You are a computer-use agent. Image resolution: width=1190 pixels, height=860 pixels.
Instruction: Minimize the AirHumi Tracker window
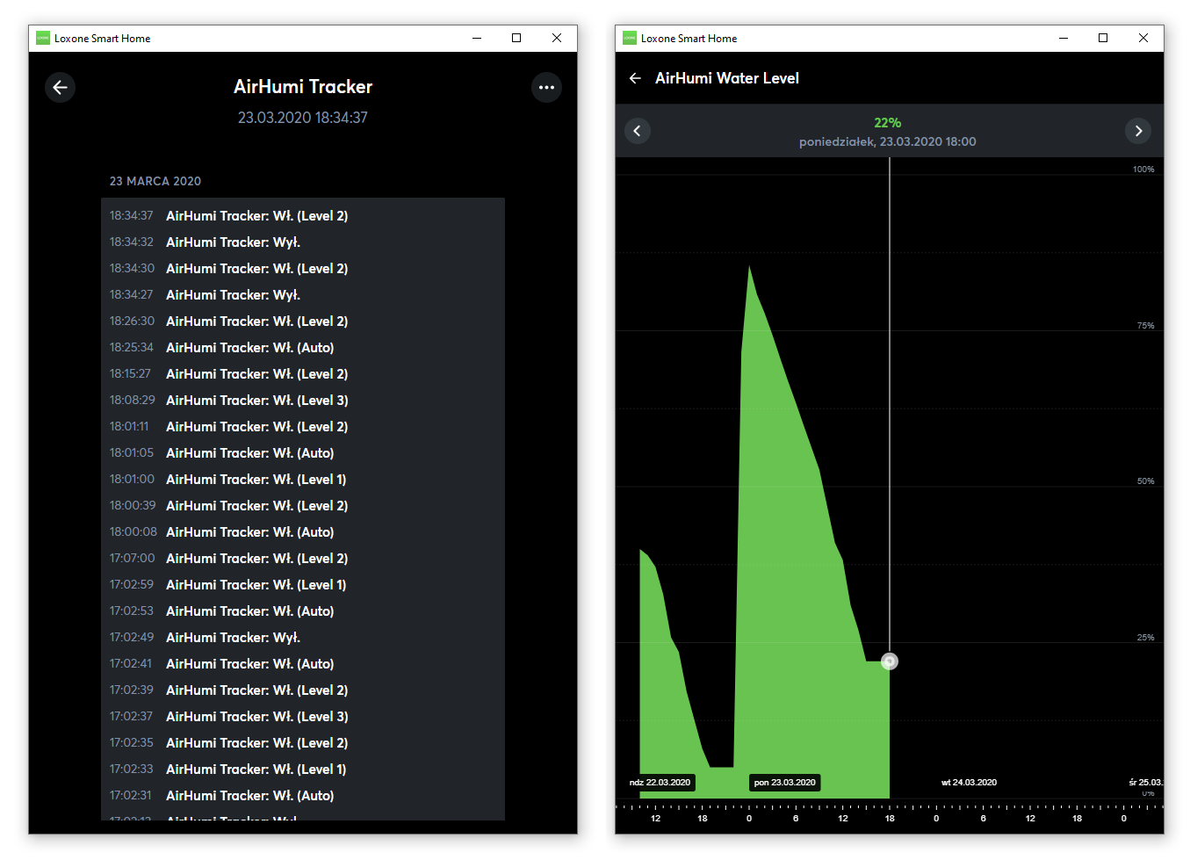477,38
